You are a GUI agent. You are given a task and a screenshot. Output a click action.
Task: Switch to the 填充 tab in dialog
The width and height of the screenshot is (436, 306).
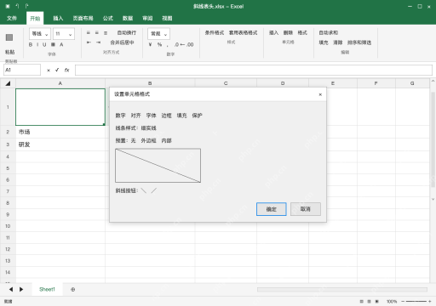coord(181,116)
